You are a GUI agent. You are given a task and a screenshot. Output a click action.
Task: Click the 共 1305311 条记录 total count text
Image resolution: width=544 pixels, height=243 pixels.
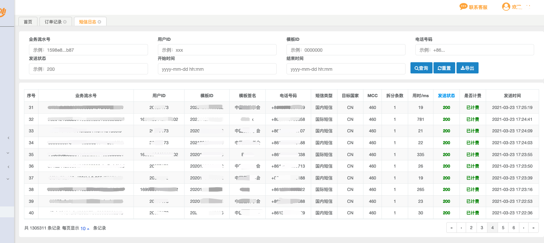(x=42, y=228)
